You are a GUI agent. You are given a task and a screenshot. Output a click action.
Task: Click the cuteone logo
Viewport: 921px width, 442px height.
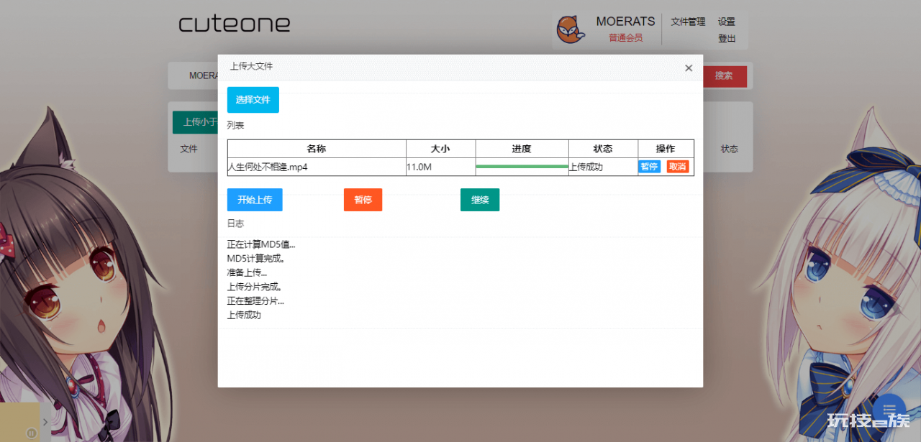click(x=235, y=24)
